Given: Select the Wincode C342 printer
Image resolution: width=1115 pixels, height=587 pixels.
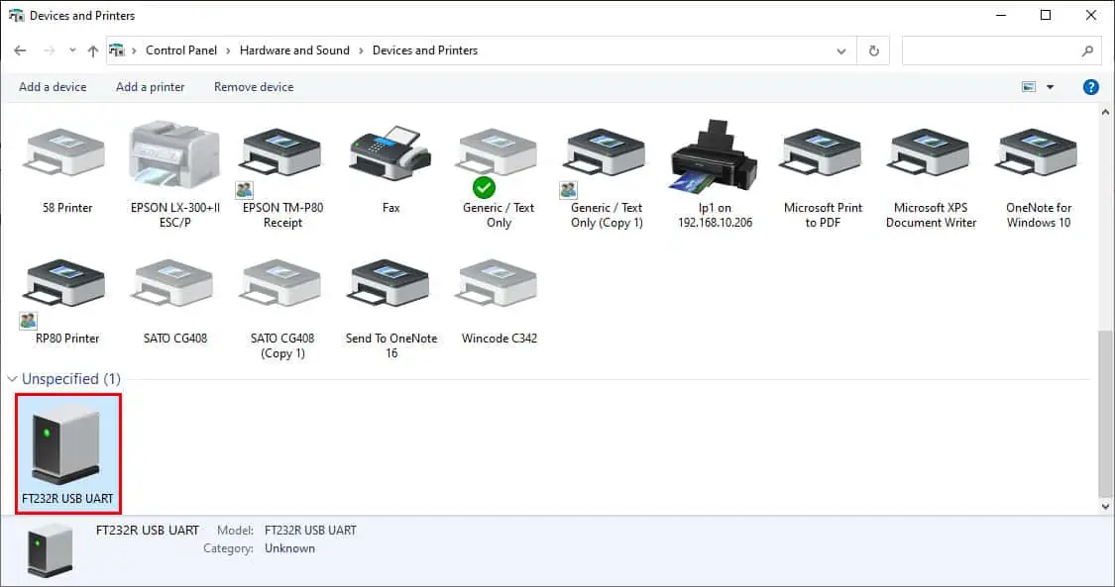Looking at the screenshot, I should point(499,289).
